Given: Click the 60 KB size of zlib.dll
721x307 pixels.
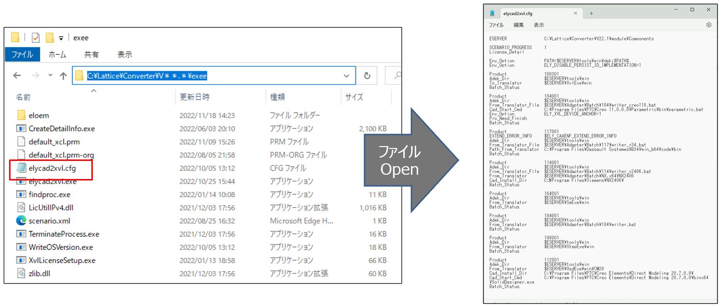Looking at the screenshot, I should point(377,274).
